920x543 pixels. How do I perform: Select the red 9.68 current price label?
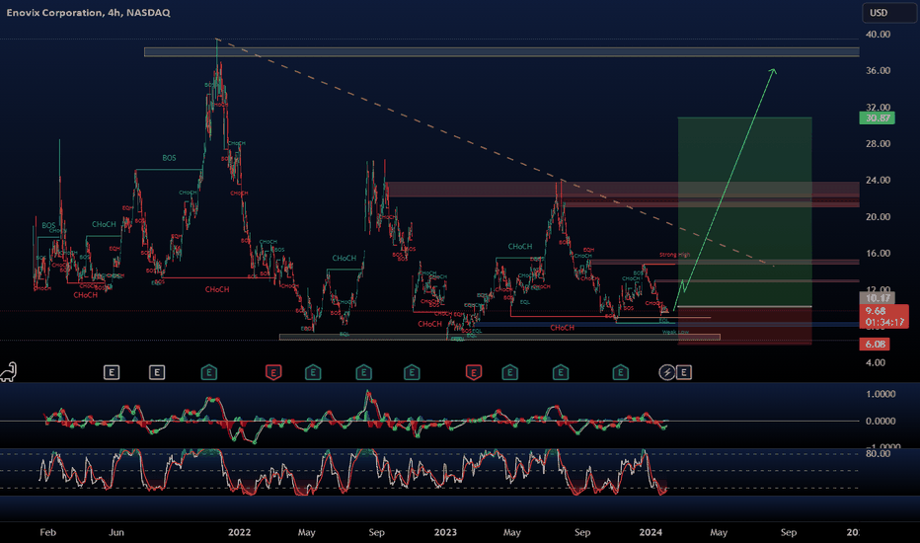(x=876, y=311)
